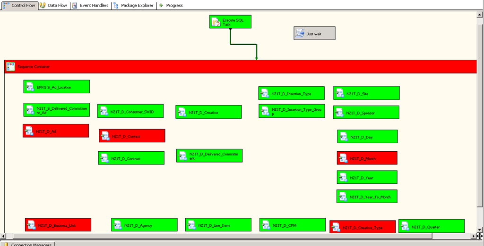Click the NZ1T_D_Month task icon
The width and height of the screenshot is (484, 246).
click(x=344, y=158)
